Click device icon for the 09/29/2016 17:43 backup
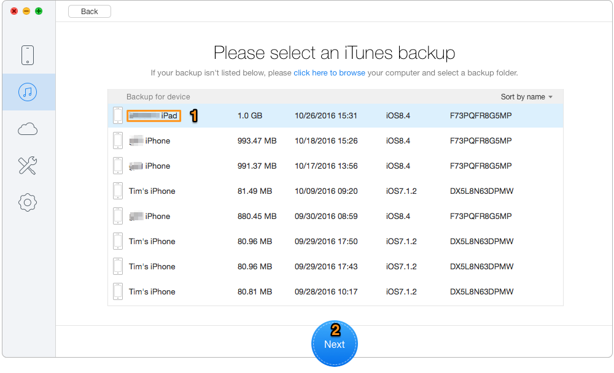 [118, 266]
